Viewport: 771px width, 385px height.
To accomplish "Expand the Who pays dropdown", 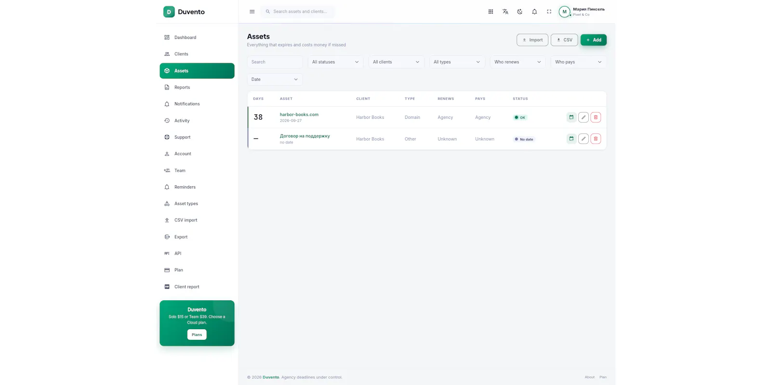I will (x=578, y=62).
